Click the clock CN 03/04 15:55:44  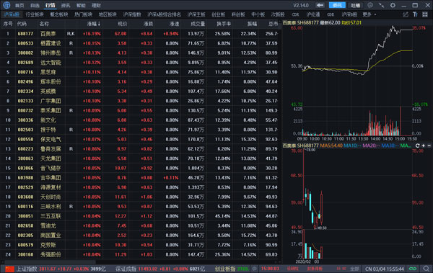click(385, 269)
